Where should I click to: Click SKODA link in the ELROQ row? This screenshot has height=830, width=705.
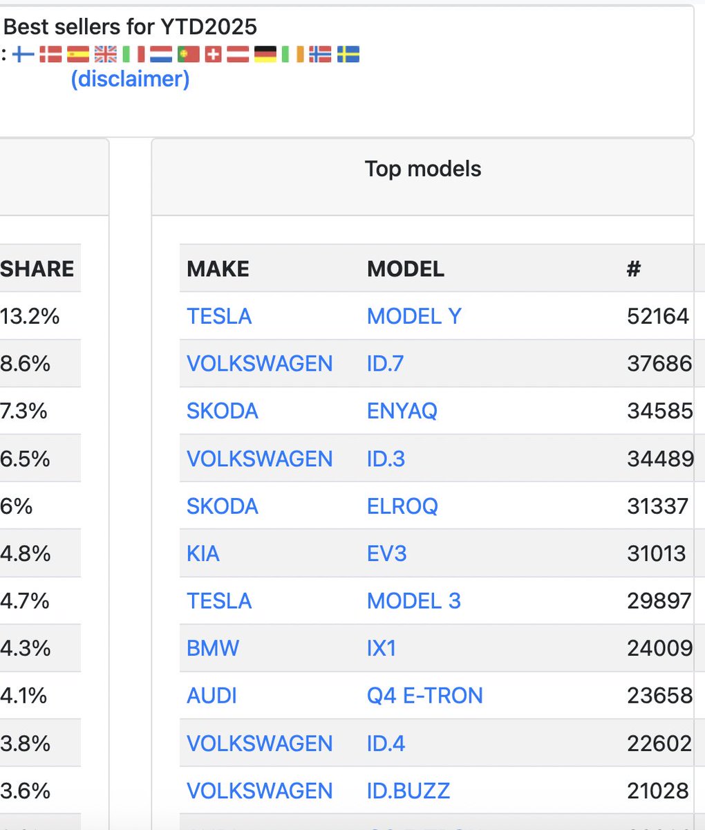pos(223,506)
